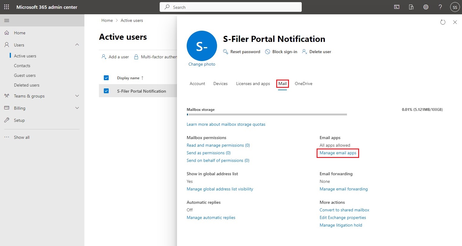
Task: Open the Settings gear icon
Action: pos(426,7)
